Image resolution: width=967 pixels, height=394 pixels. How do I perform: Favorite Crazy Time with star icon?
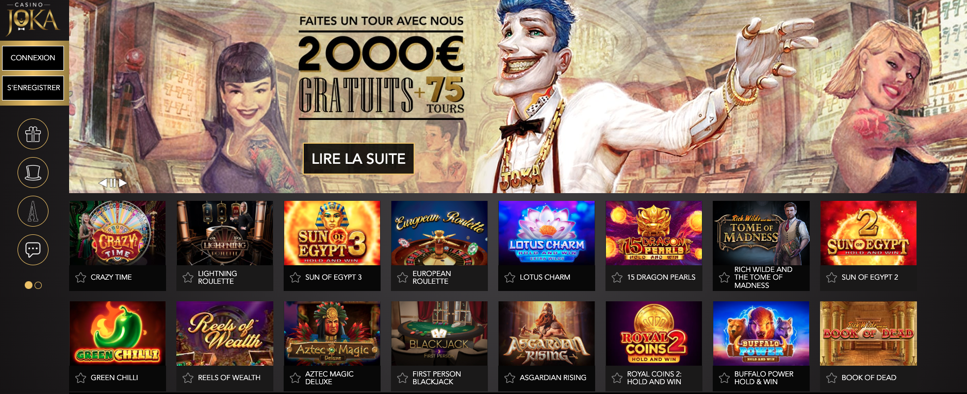(x=80, y=278)
